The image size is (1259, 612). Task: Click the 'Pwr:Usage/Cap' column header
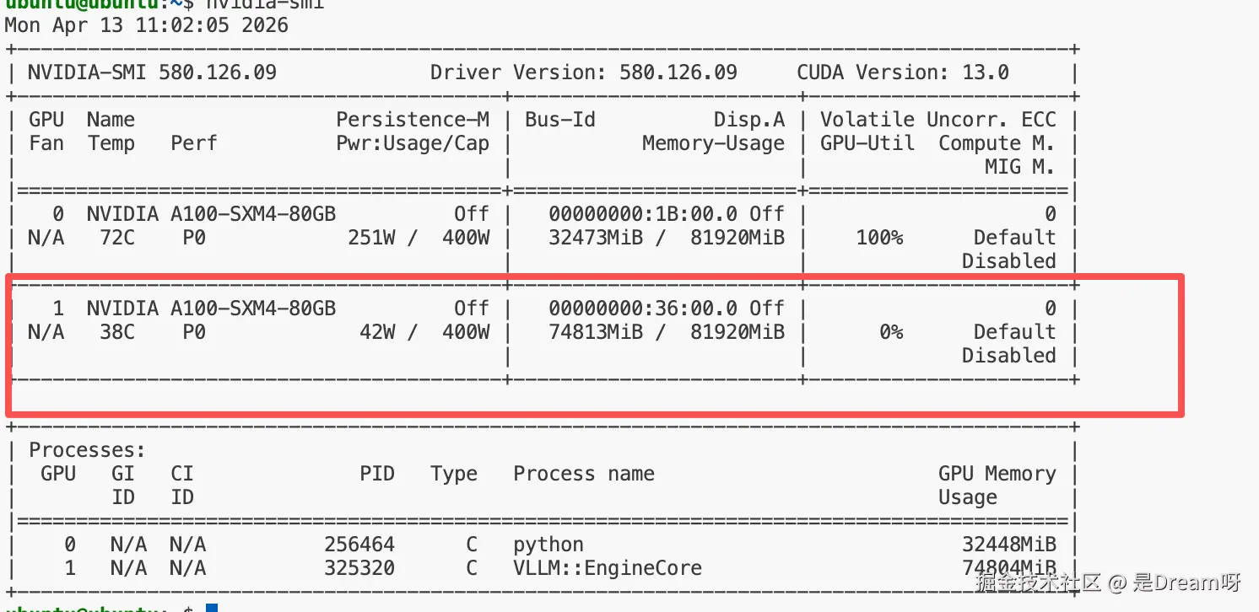413,143
